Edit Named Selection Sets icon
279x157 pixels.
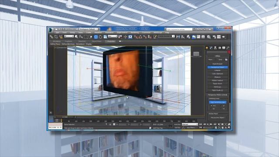click(x=155, y=37)
